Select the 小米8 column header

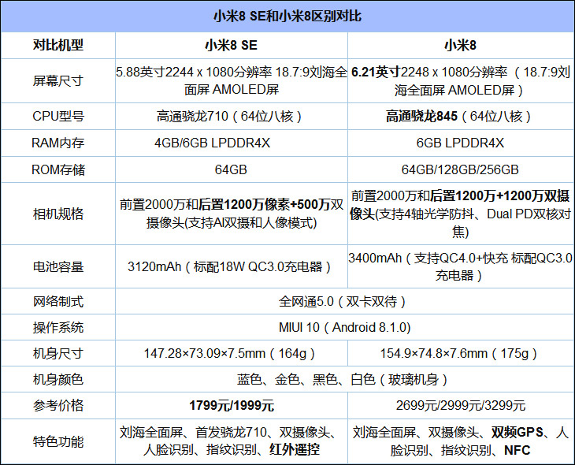460,45
